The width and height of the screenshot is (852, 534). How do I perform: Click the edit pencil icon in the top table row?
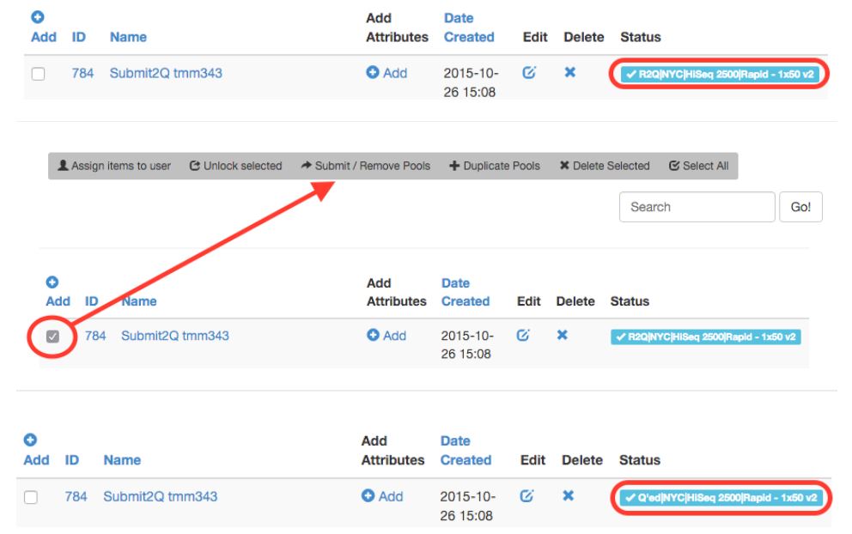point(529,73)
